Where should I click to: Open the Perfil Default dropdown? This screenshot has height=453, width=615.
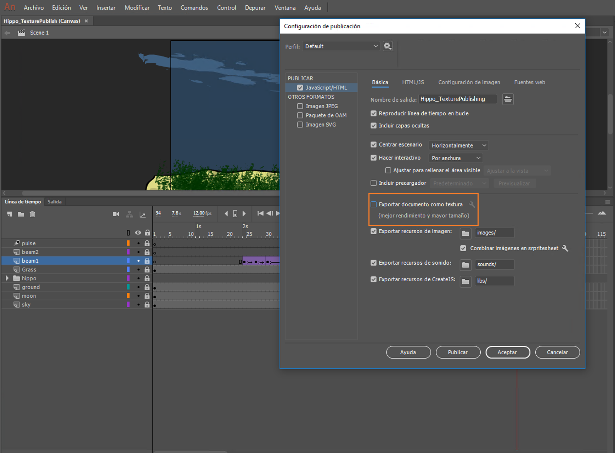tap(341, 46)
